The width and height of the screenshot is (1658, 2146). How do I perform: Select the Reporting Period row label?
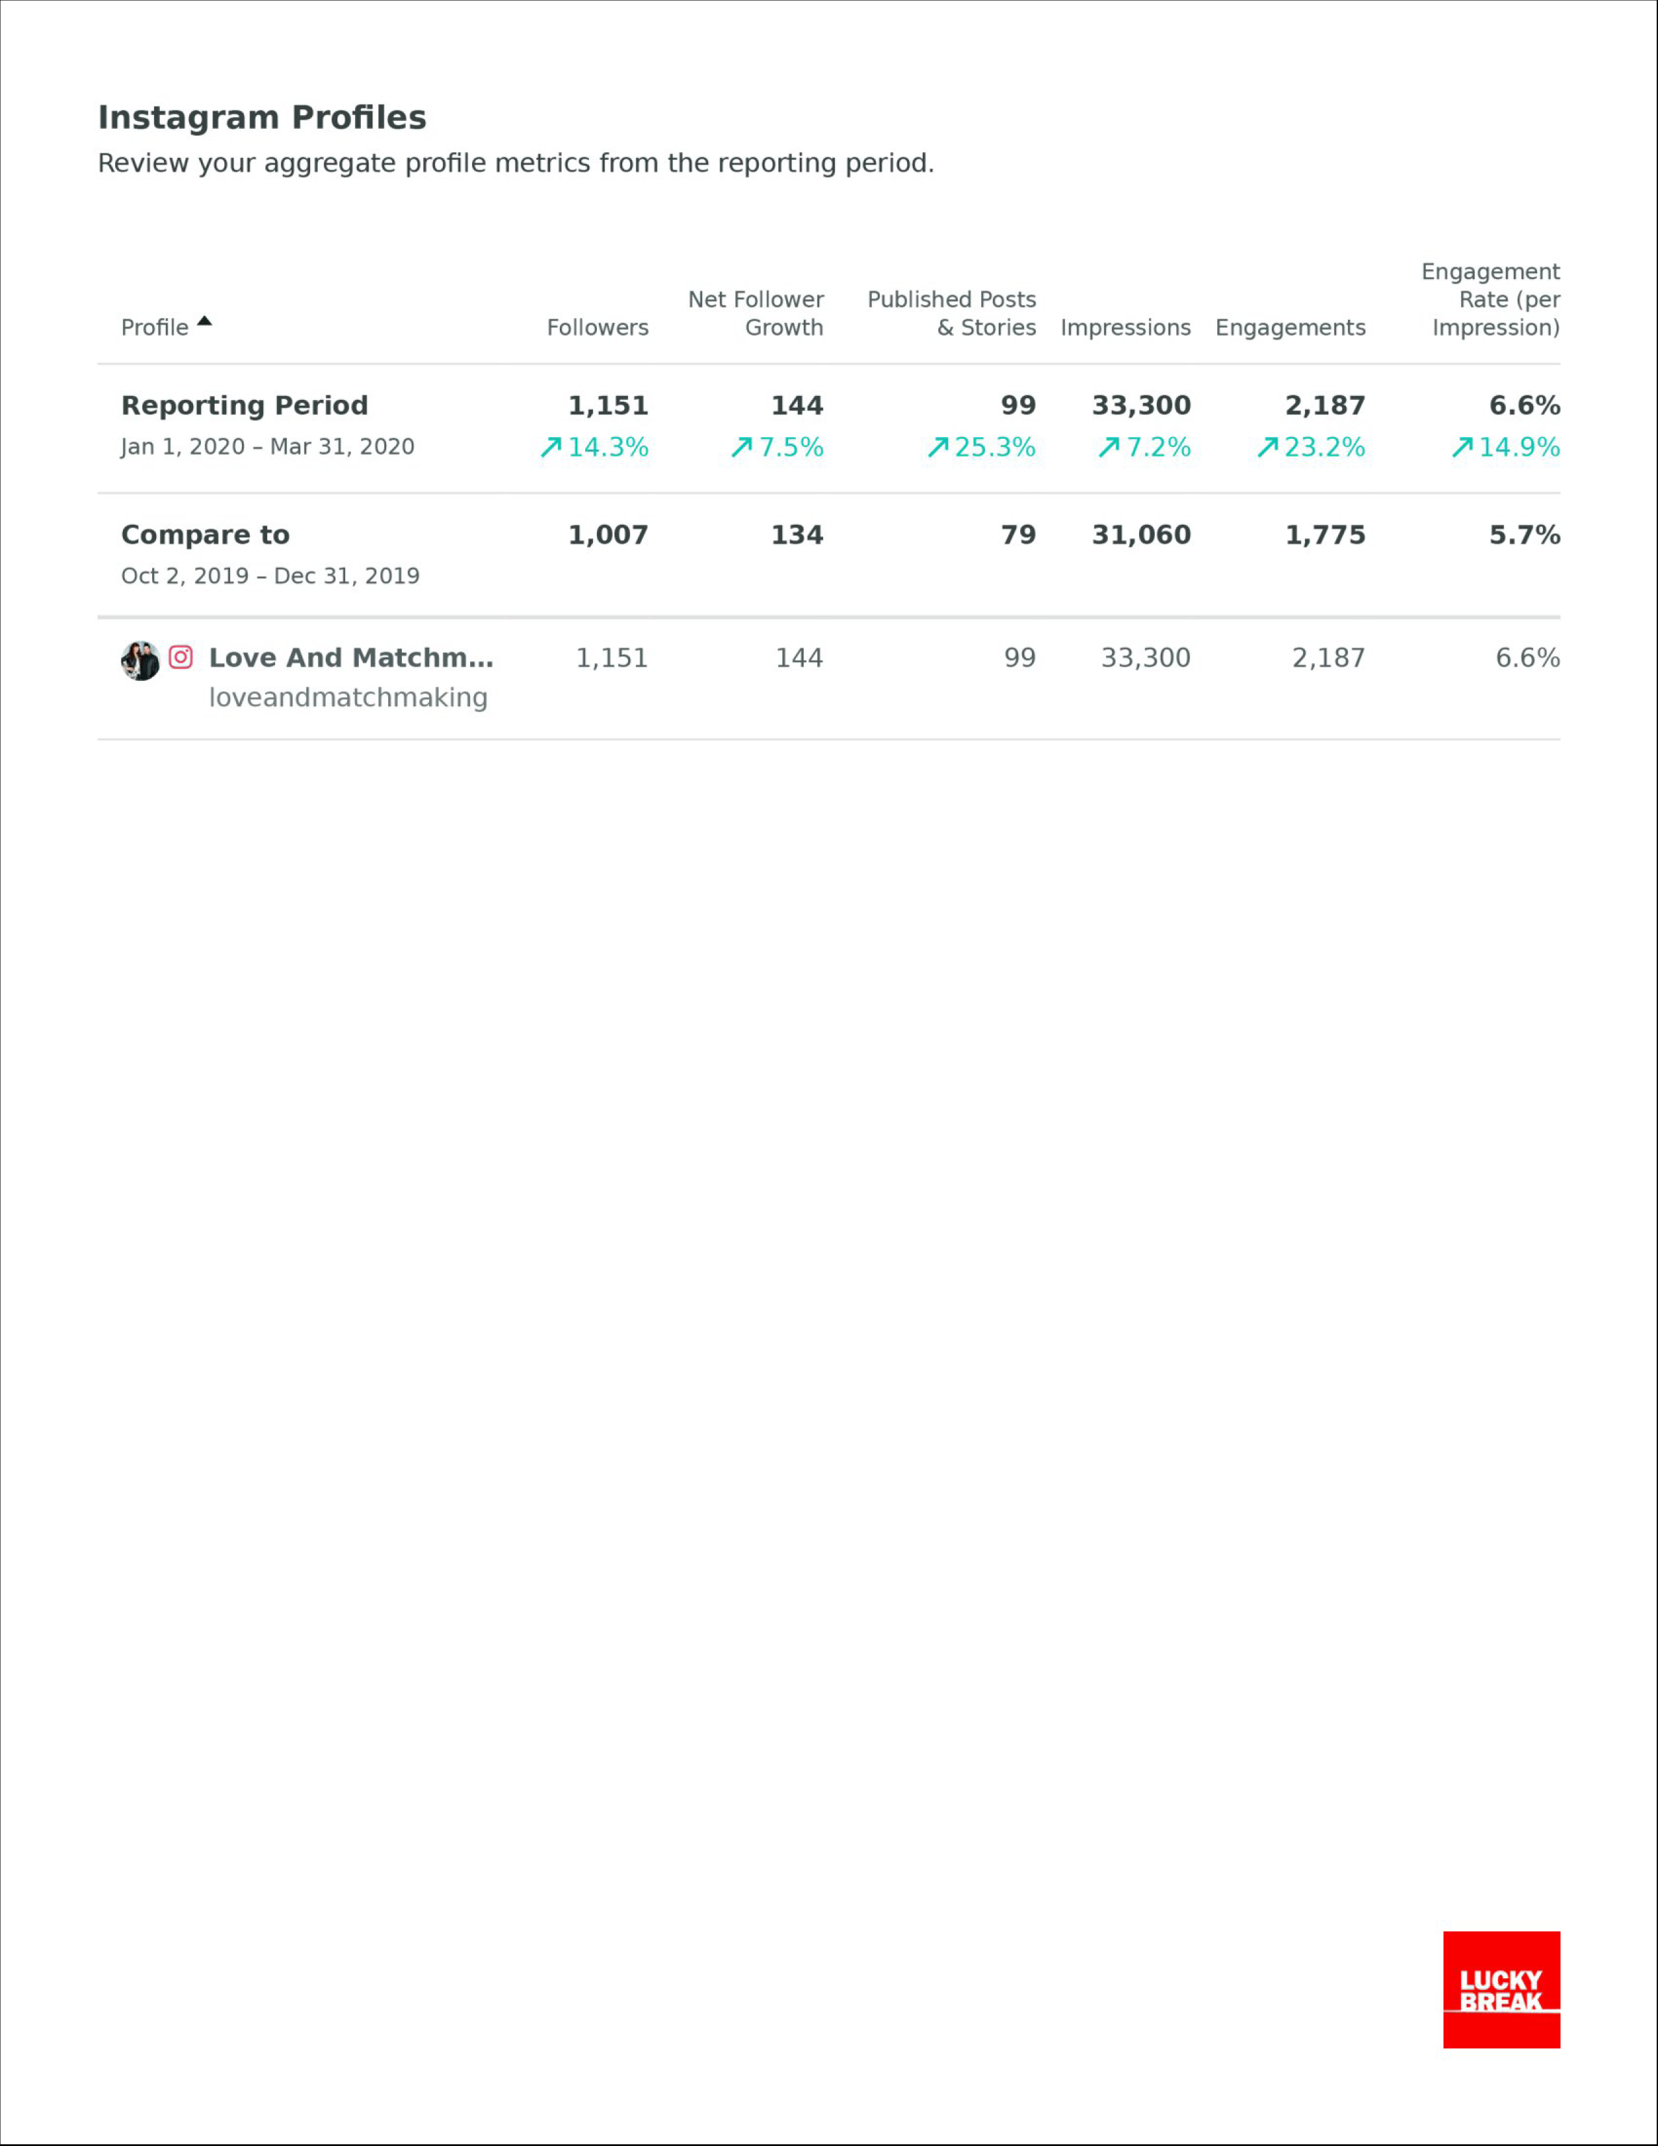(244, 405)
